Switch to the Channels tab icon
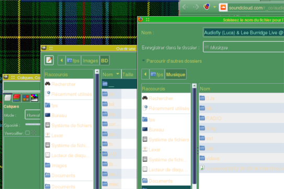The height and width of the screenshot is (189, 284). coord(17,98)
